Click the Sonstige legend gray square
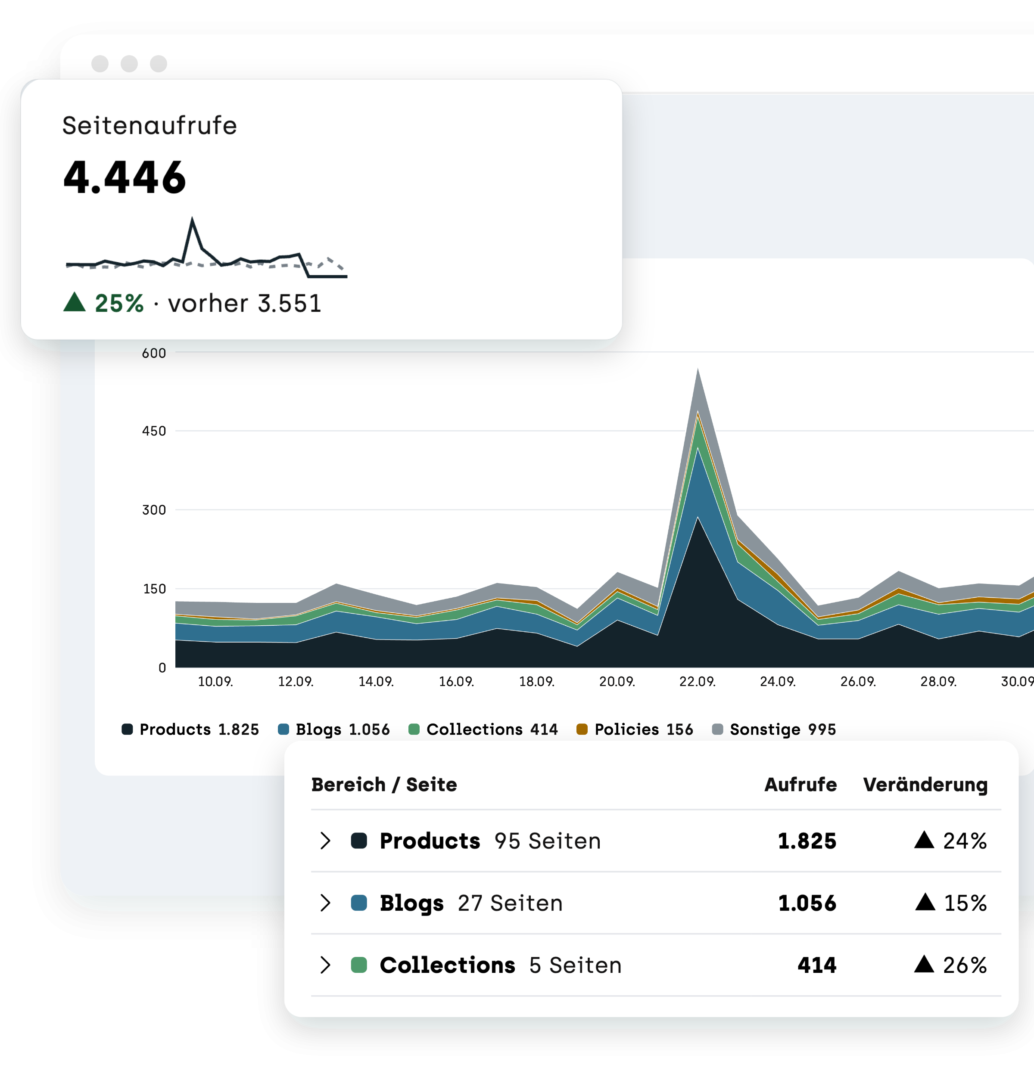The height and width of the screenshot is (1068, 1034). (x=717, y=729)
